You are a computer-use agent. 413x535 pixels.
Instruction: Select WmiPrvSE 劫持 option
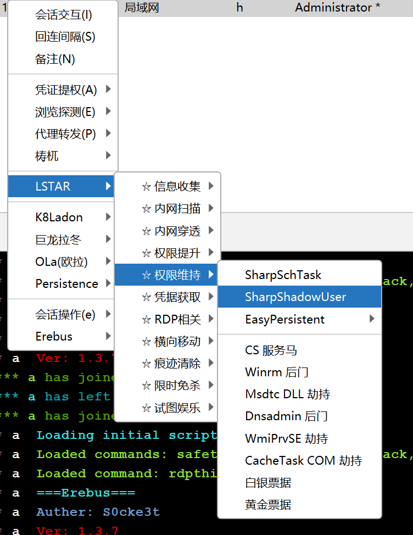[299, 438]
